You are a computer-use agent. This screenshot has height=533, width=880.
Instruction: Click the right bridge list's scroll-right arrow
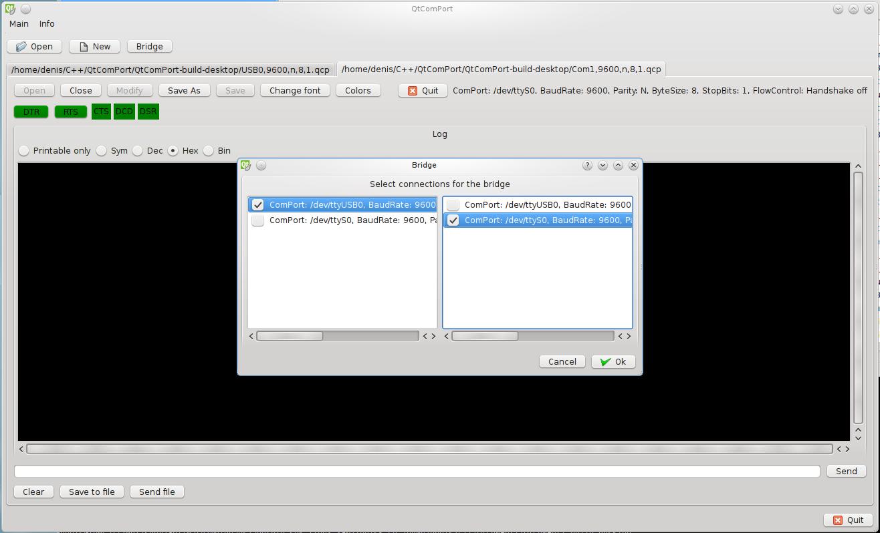click(x=629, y=336)
